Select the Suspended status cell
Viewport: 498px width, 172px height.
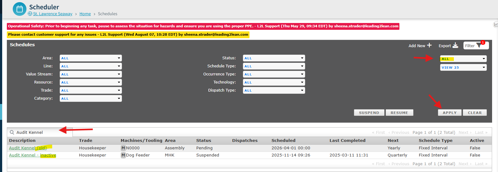coord(208,155)
